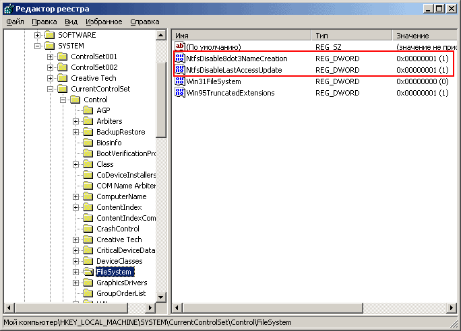This screenshot has width=461, height=331.
Task: Click the Arbiters folder icon
Action: click(x=88, y=121)
